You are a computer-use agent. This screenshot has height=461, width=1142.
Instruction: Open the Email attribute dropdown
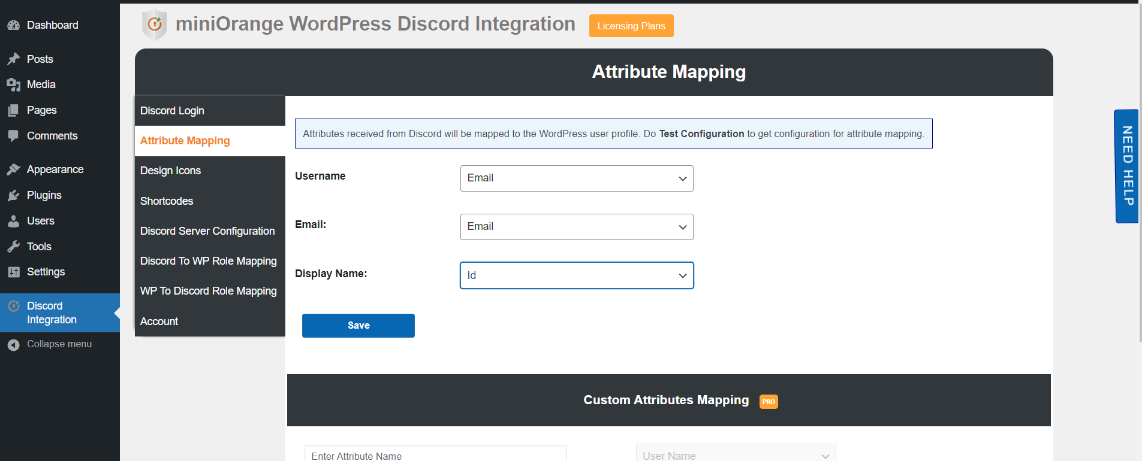pyautogui.click(x=577, y=227)
